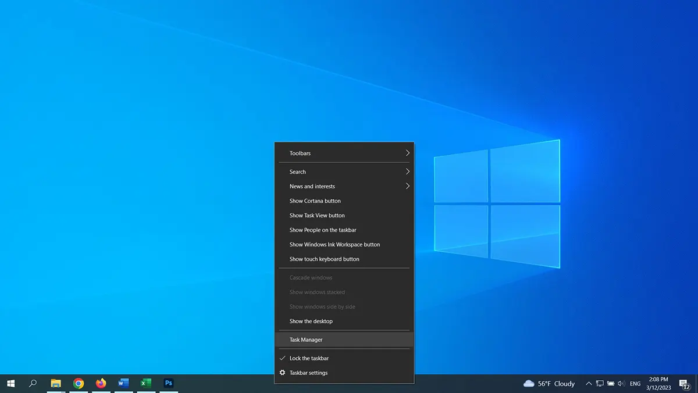Expand the News and interests submenu
Viewport: 698px width, 393px height.
pyautogui.click(x=344, y=187)
